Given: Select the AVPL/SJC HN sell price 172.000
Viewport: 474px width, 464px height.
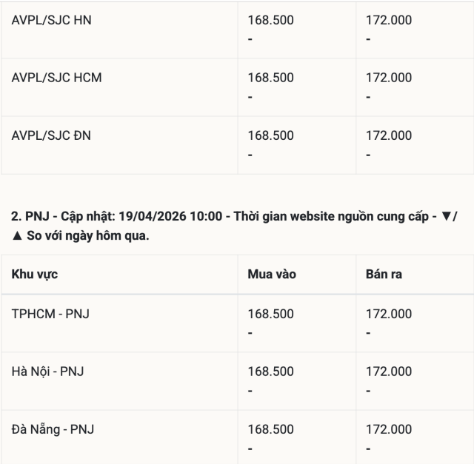Looking at the screenshot, I should tap(389, 21).
